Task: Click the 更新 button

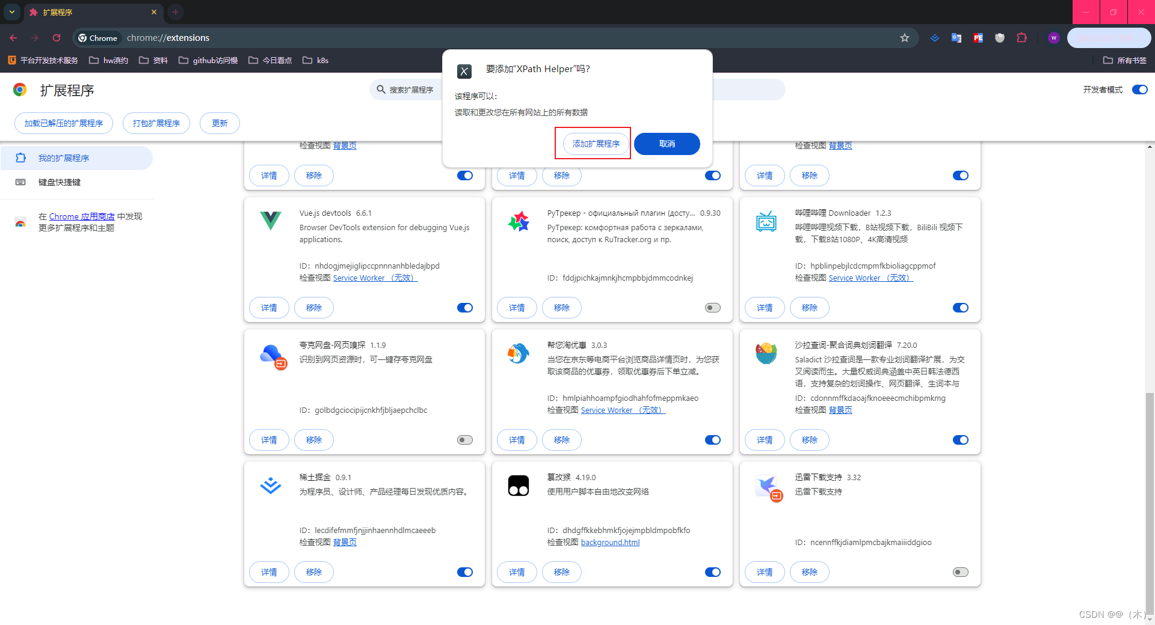Action: (220, 123)
